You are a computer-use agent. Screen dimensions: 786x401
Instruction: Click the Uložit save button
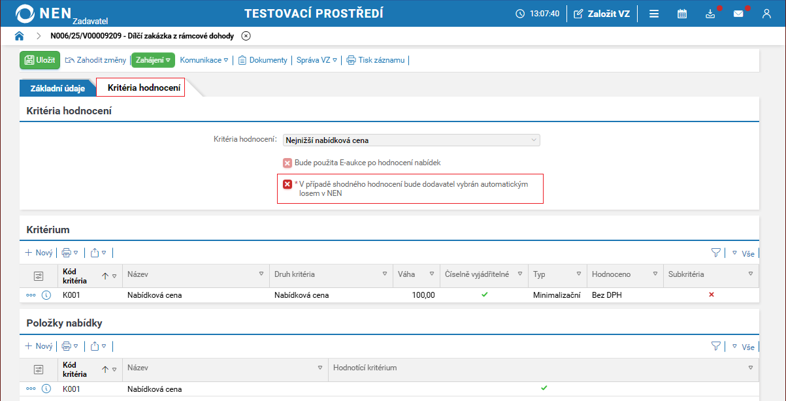coord(40,60)
